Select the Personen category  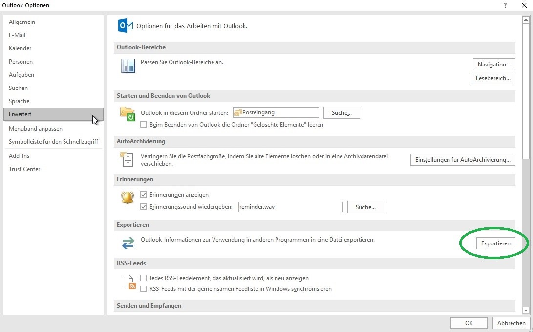(x=53, y=62)
